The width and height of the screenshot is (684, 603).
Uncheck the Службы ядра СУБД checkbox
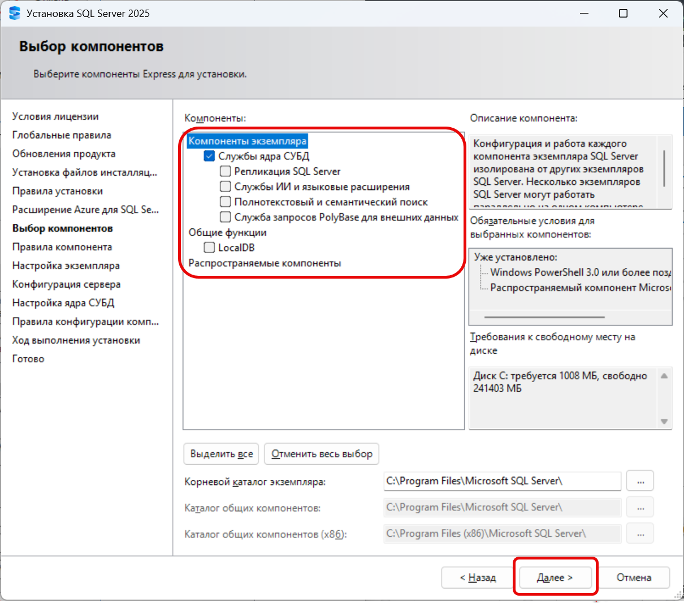click(209, 157)
